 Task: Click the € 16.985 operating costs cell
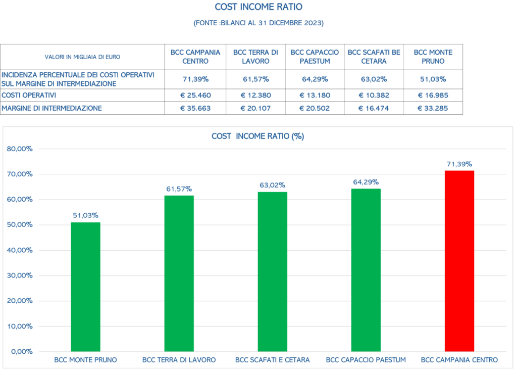[433, 96]
